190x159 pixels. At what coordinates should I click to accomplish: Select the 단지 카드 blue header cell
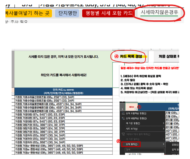[63, 91]
